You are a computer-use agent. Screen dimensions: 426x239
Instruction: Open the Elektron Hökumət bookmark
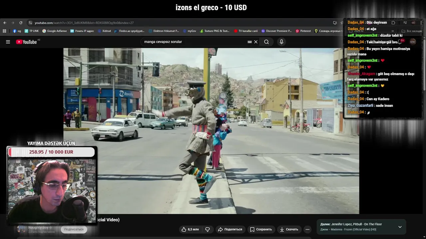[164, 31]
